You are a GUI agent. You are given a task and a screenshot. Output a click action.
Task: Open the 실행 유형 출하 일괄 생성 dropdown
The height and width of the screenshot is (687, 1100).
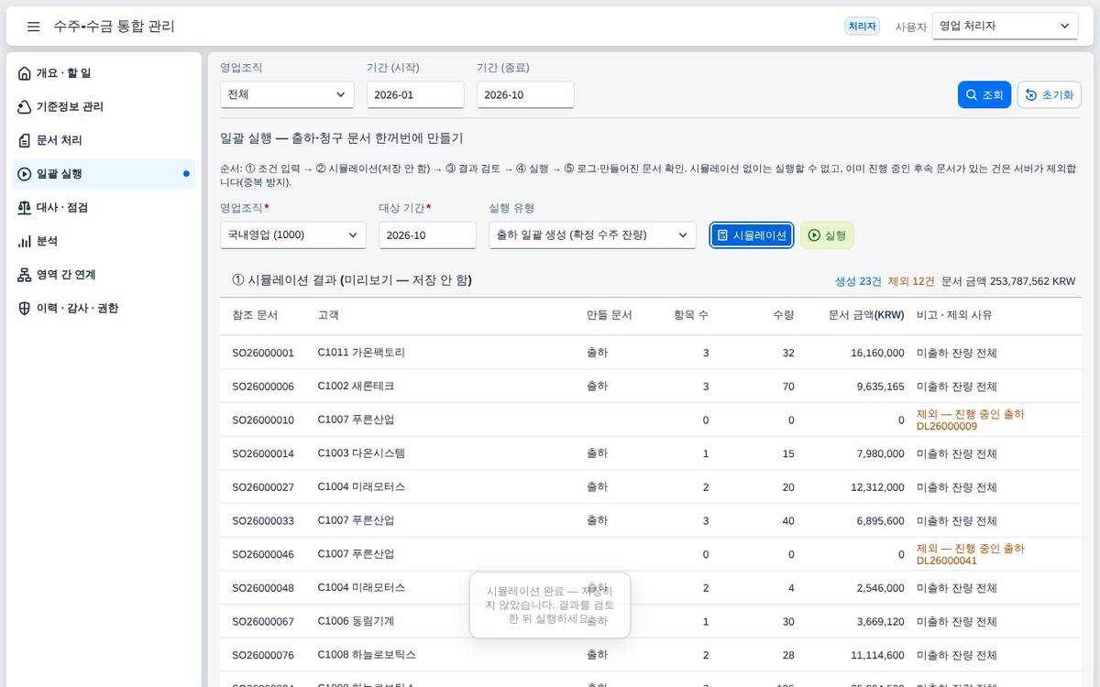tap(592, 234)
